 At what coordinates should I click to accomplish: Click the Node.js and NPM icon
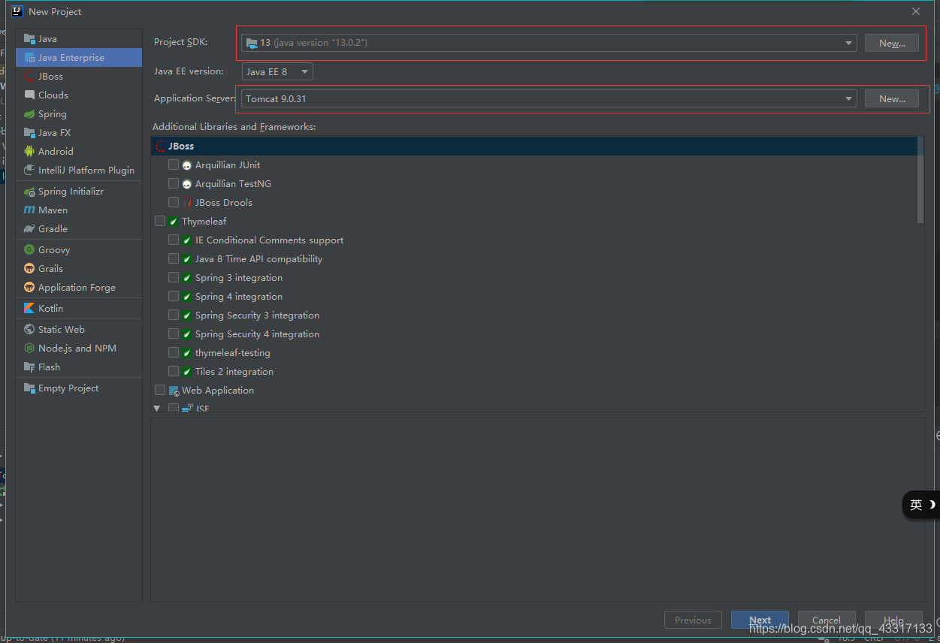29,349
